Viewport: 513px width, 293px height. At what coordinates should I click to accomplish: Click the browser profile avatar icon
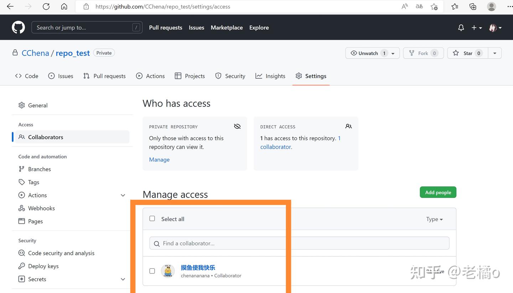[491, 6]
